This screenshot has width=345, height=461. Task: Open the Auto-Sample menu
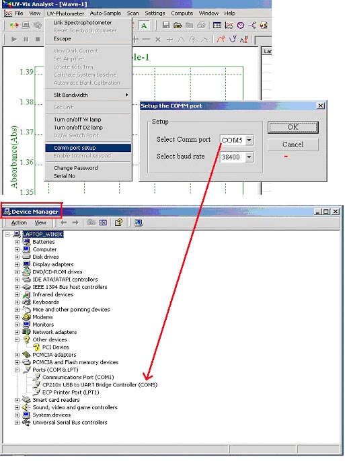[x=106, y=13]
